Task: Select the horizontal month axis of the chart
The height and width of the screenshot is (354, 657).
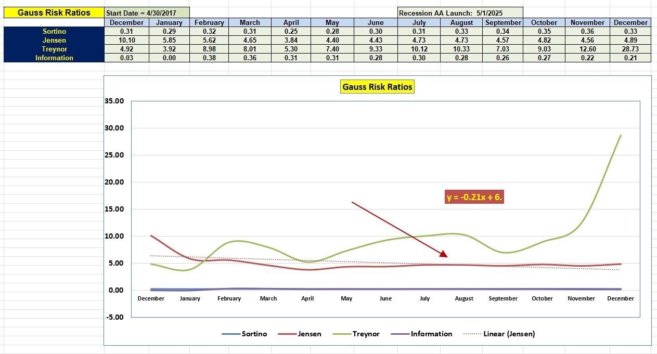Action: [x=385, y=298]
